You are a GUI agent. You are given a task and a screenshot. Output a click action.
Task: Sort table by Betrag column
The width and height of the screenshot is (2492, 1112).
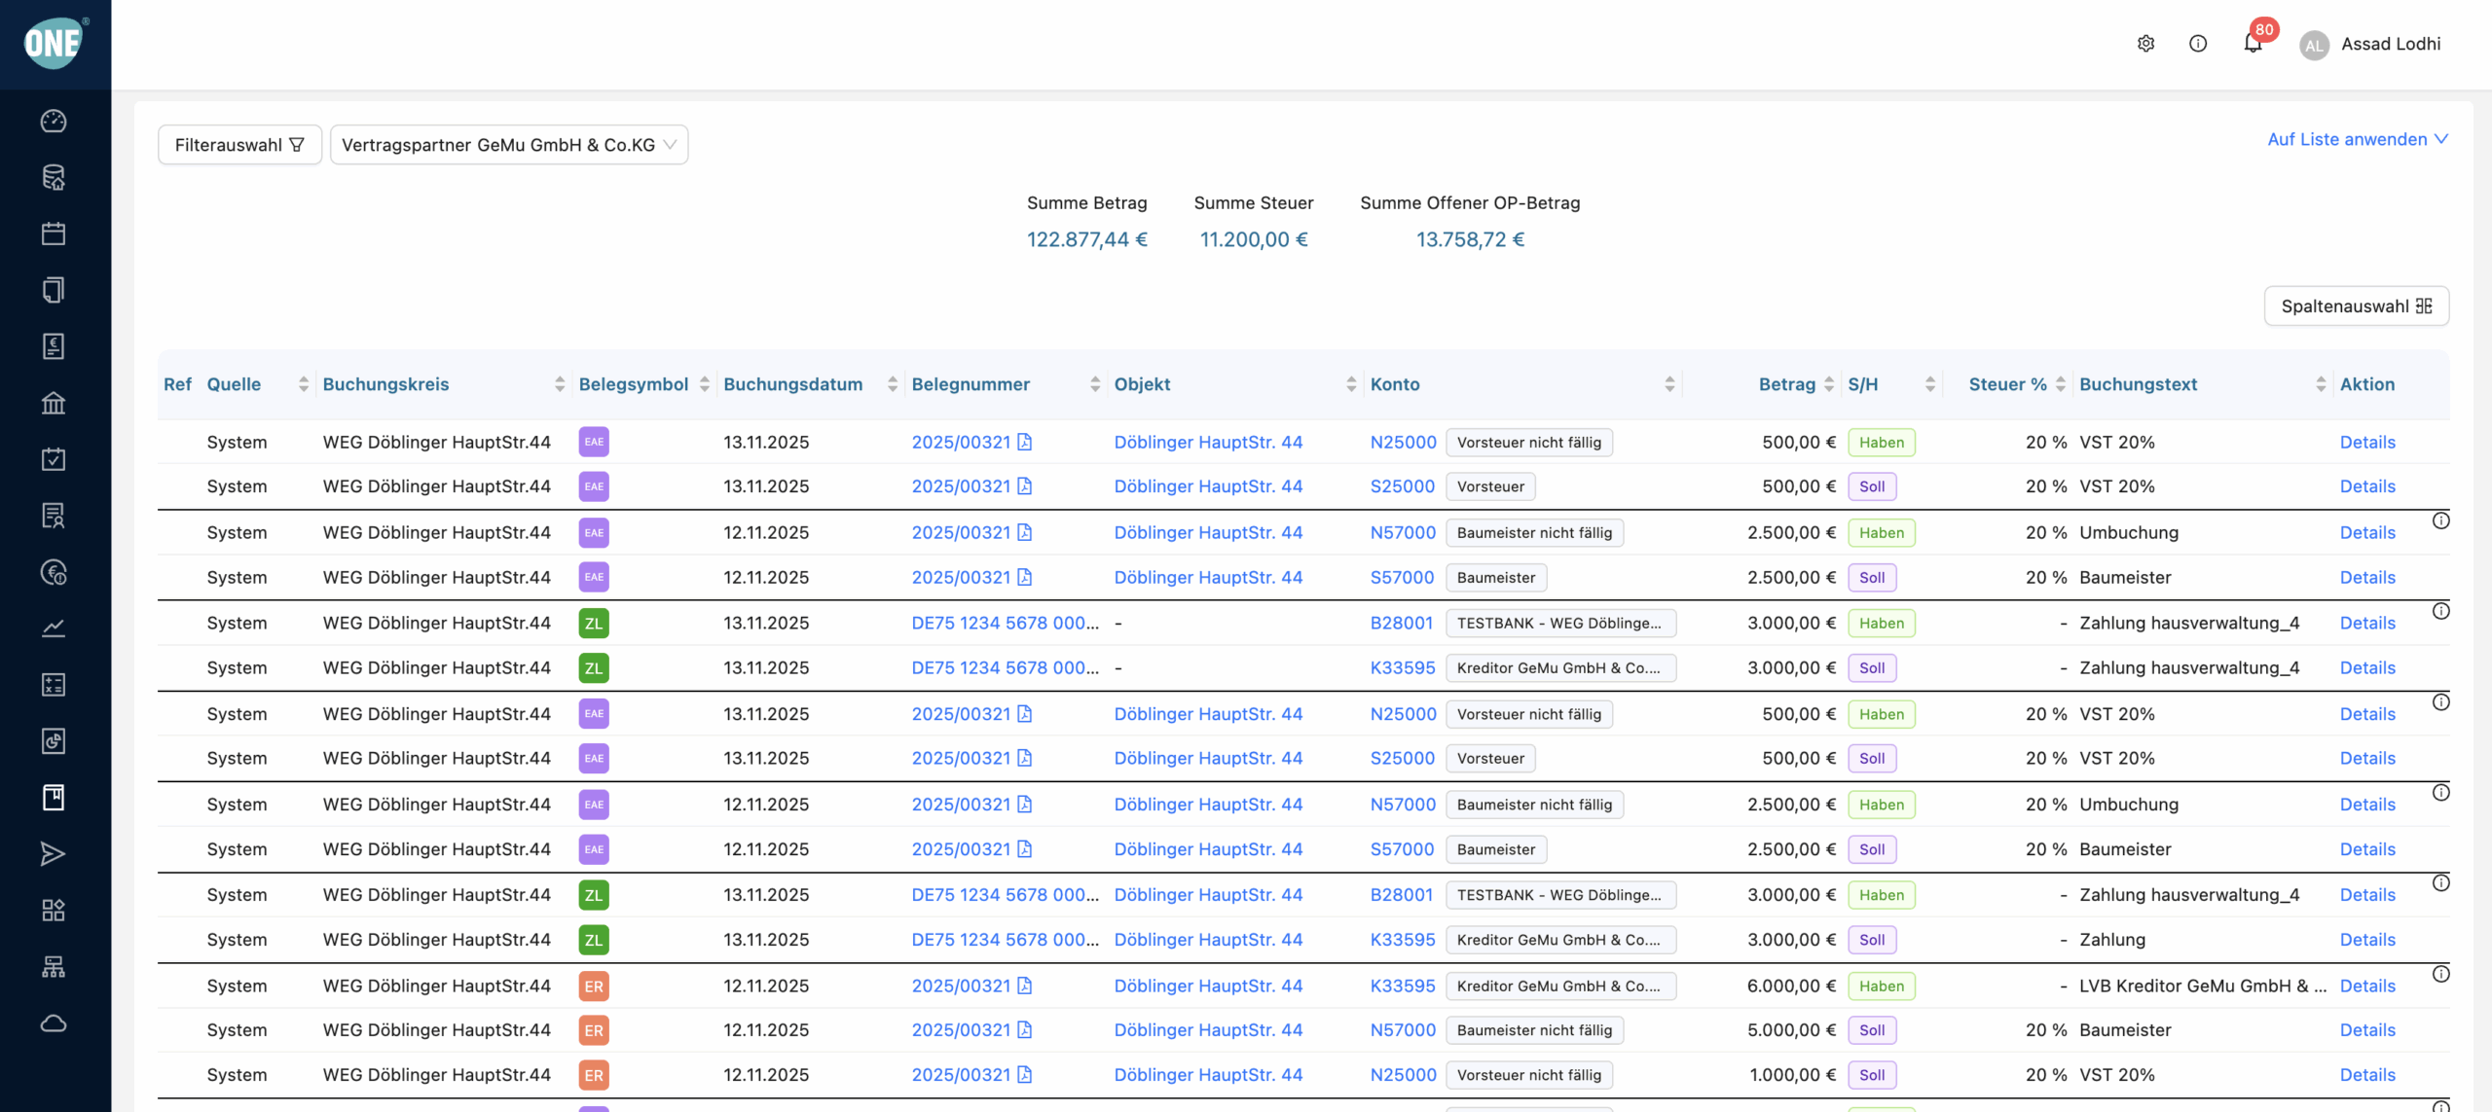click(1829, 384)
